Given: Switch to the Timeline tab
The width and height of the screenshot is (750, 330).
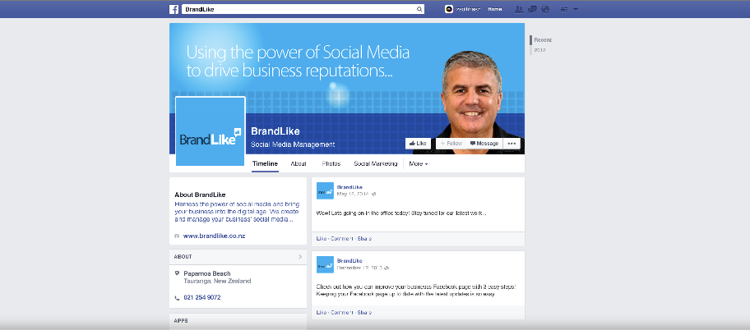Looking at the screenshot, I should (x=265, y=164).
